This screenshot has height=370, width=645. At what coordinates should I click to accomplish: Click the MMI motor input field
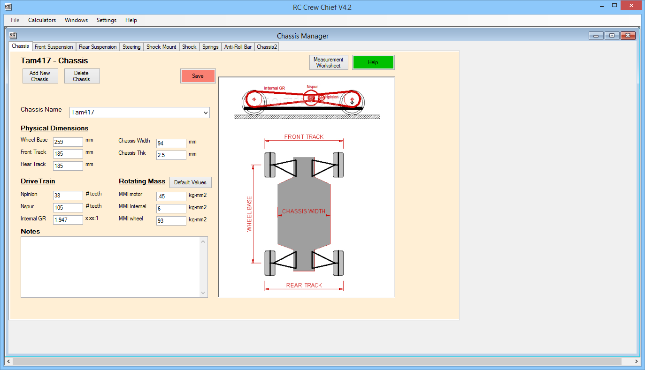(171, 196)
